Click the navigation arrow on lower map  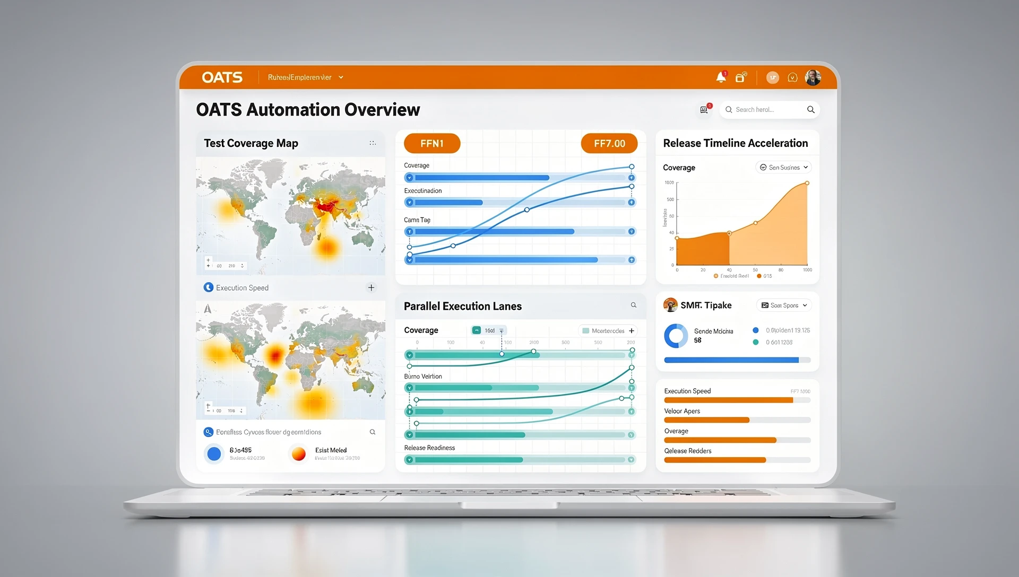[208, 309]
